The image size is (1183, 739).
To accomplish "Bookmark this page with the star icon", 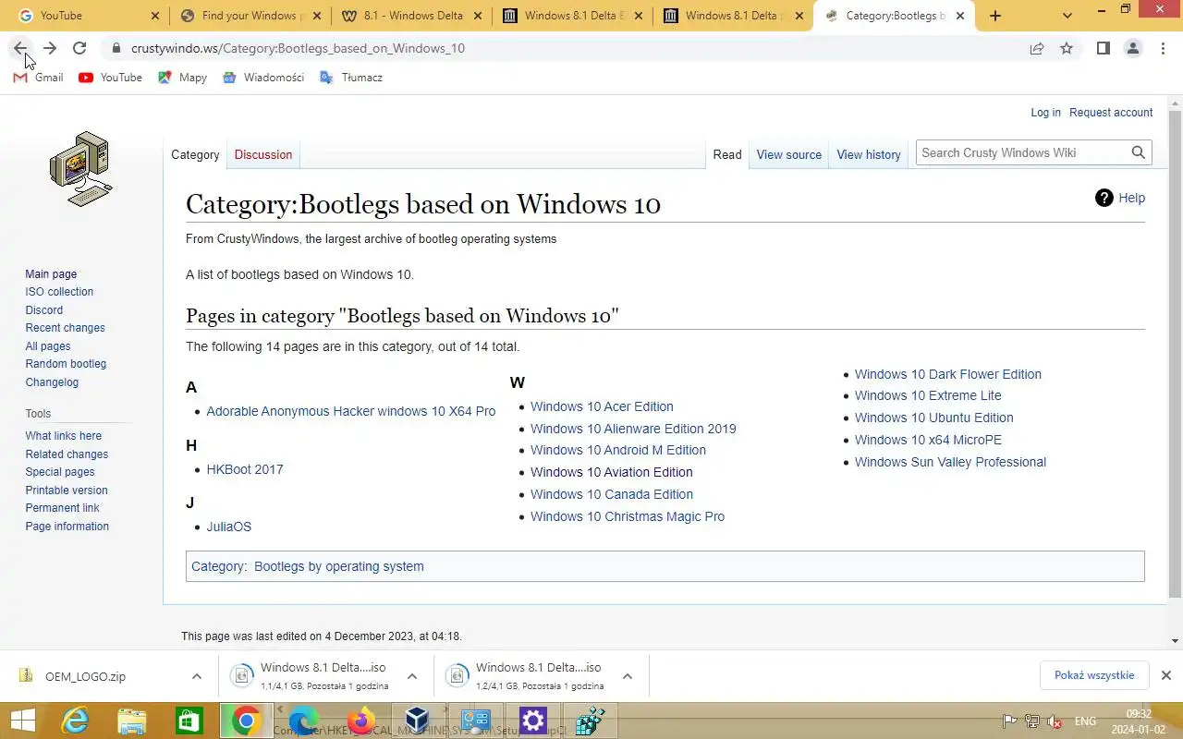I will pos(1067,48).
